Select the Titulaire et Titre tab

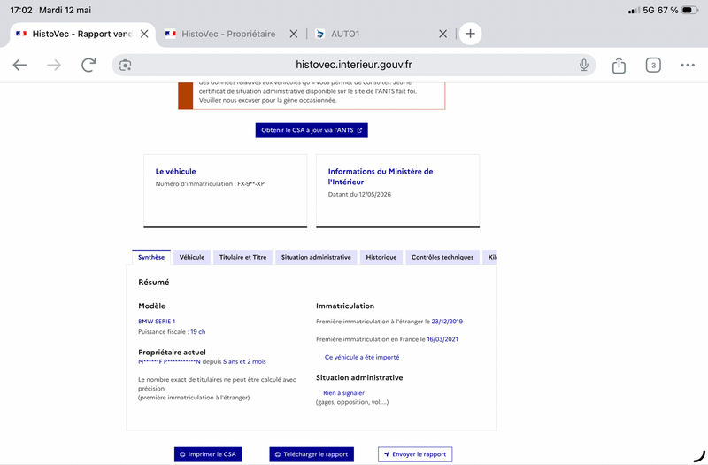242,257
